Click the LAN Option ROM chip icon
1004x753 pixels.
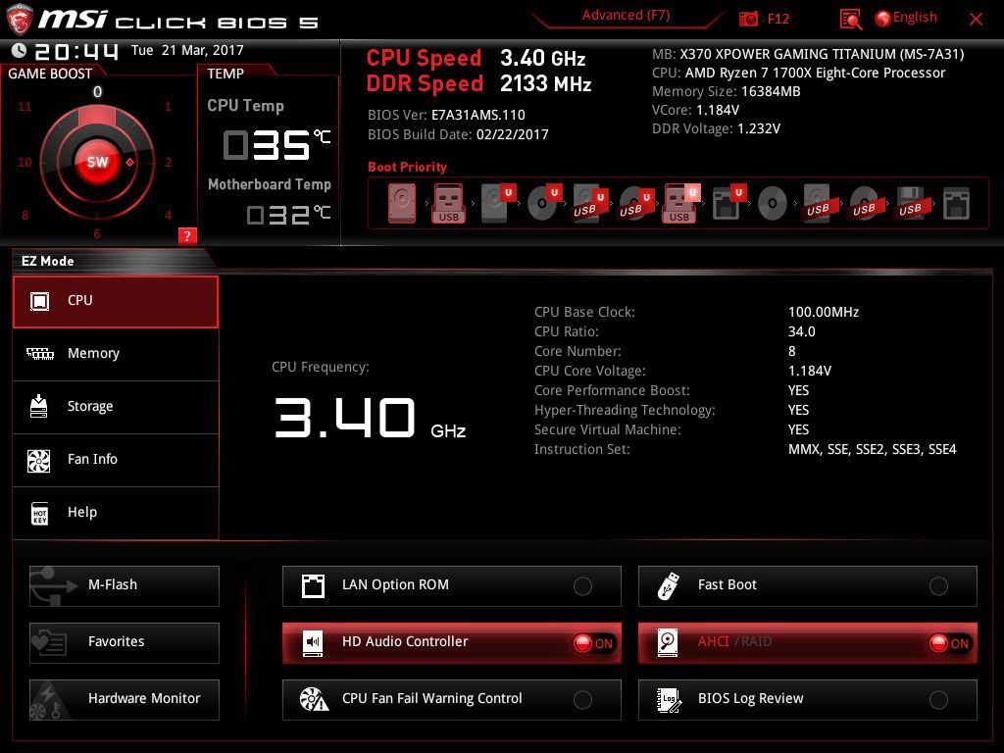[x=313, y=586]
